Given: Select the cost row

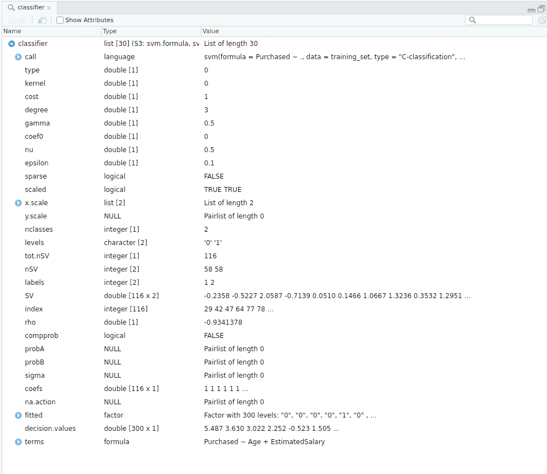Looking at the screenshot, I should tap(274, 97).
